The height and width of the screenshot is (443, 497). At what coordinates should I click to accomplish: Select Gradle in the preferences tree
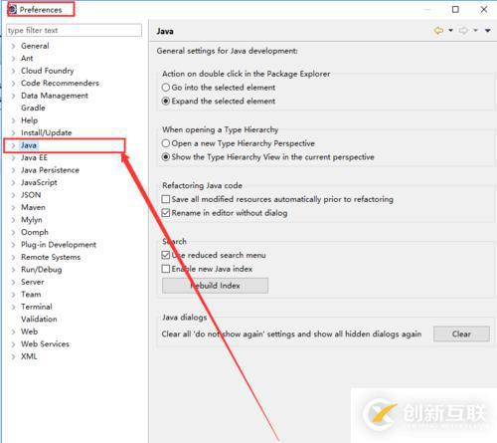coord(33,108)
